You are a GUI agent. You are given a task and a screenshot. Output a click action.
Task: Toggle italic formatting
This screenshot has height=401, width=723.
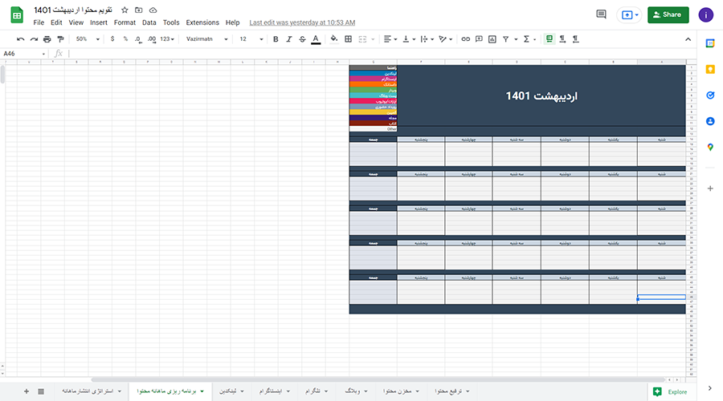coord(288,38)
